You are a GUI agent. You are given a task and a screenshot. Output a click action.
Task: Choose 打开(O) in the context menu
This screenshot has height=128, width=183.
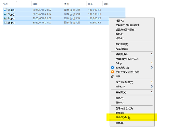pyautogui.click(x=120, y=21)
